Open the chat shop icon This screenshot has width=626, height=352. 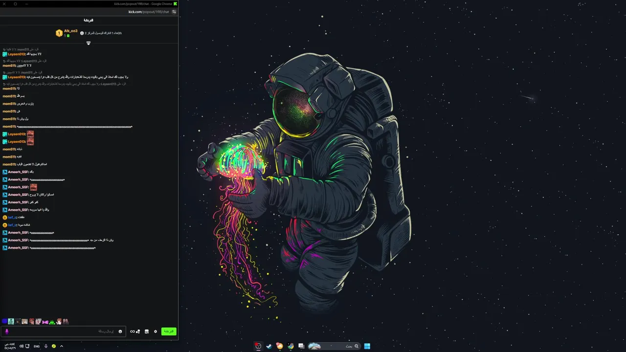click(x=146, y=331)
